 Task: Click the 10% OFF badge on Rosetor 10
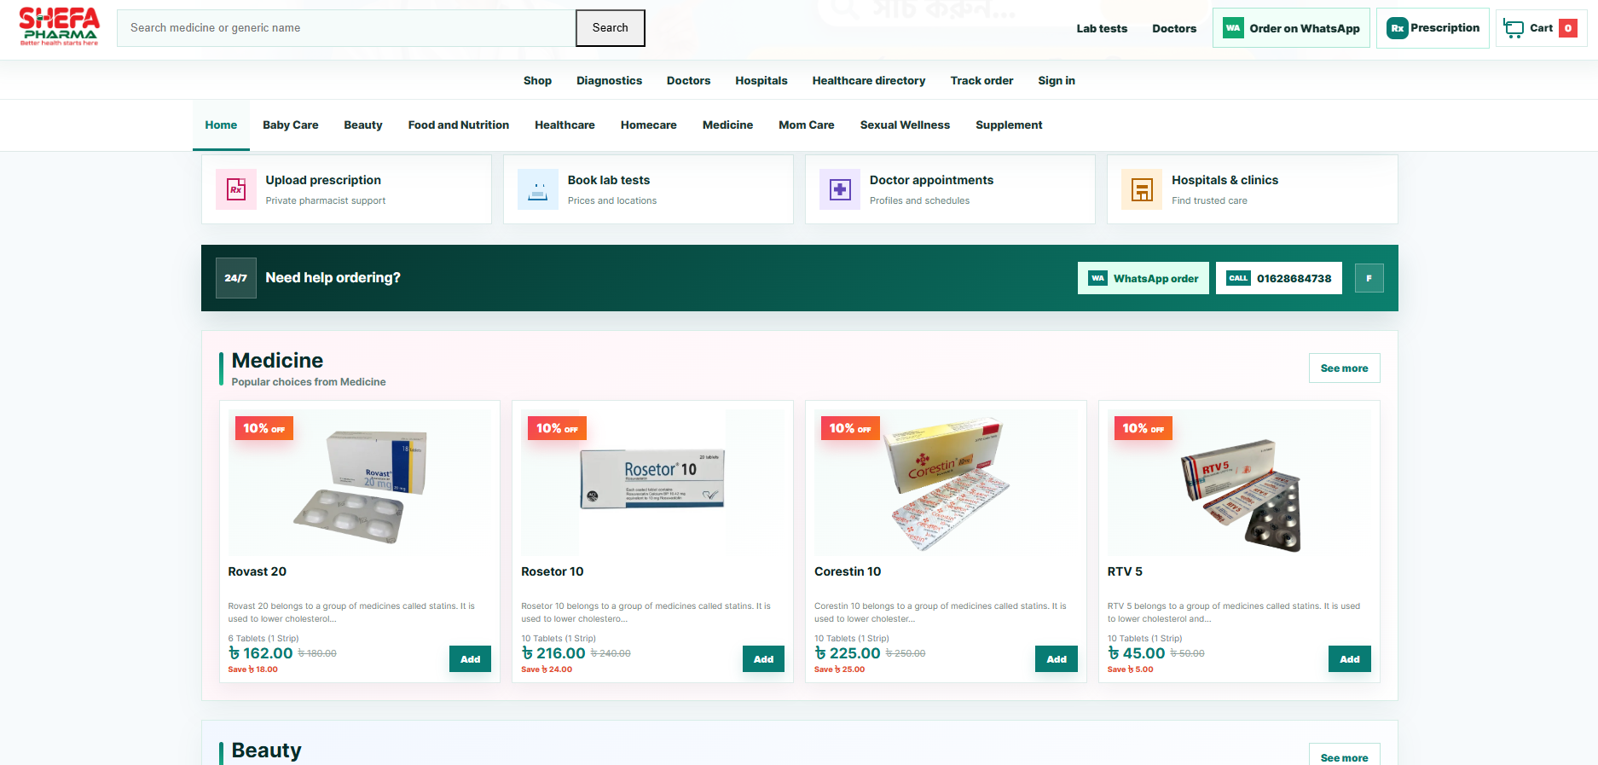pos(557,428)
